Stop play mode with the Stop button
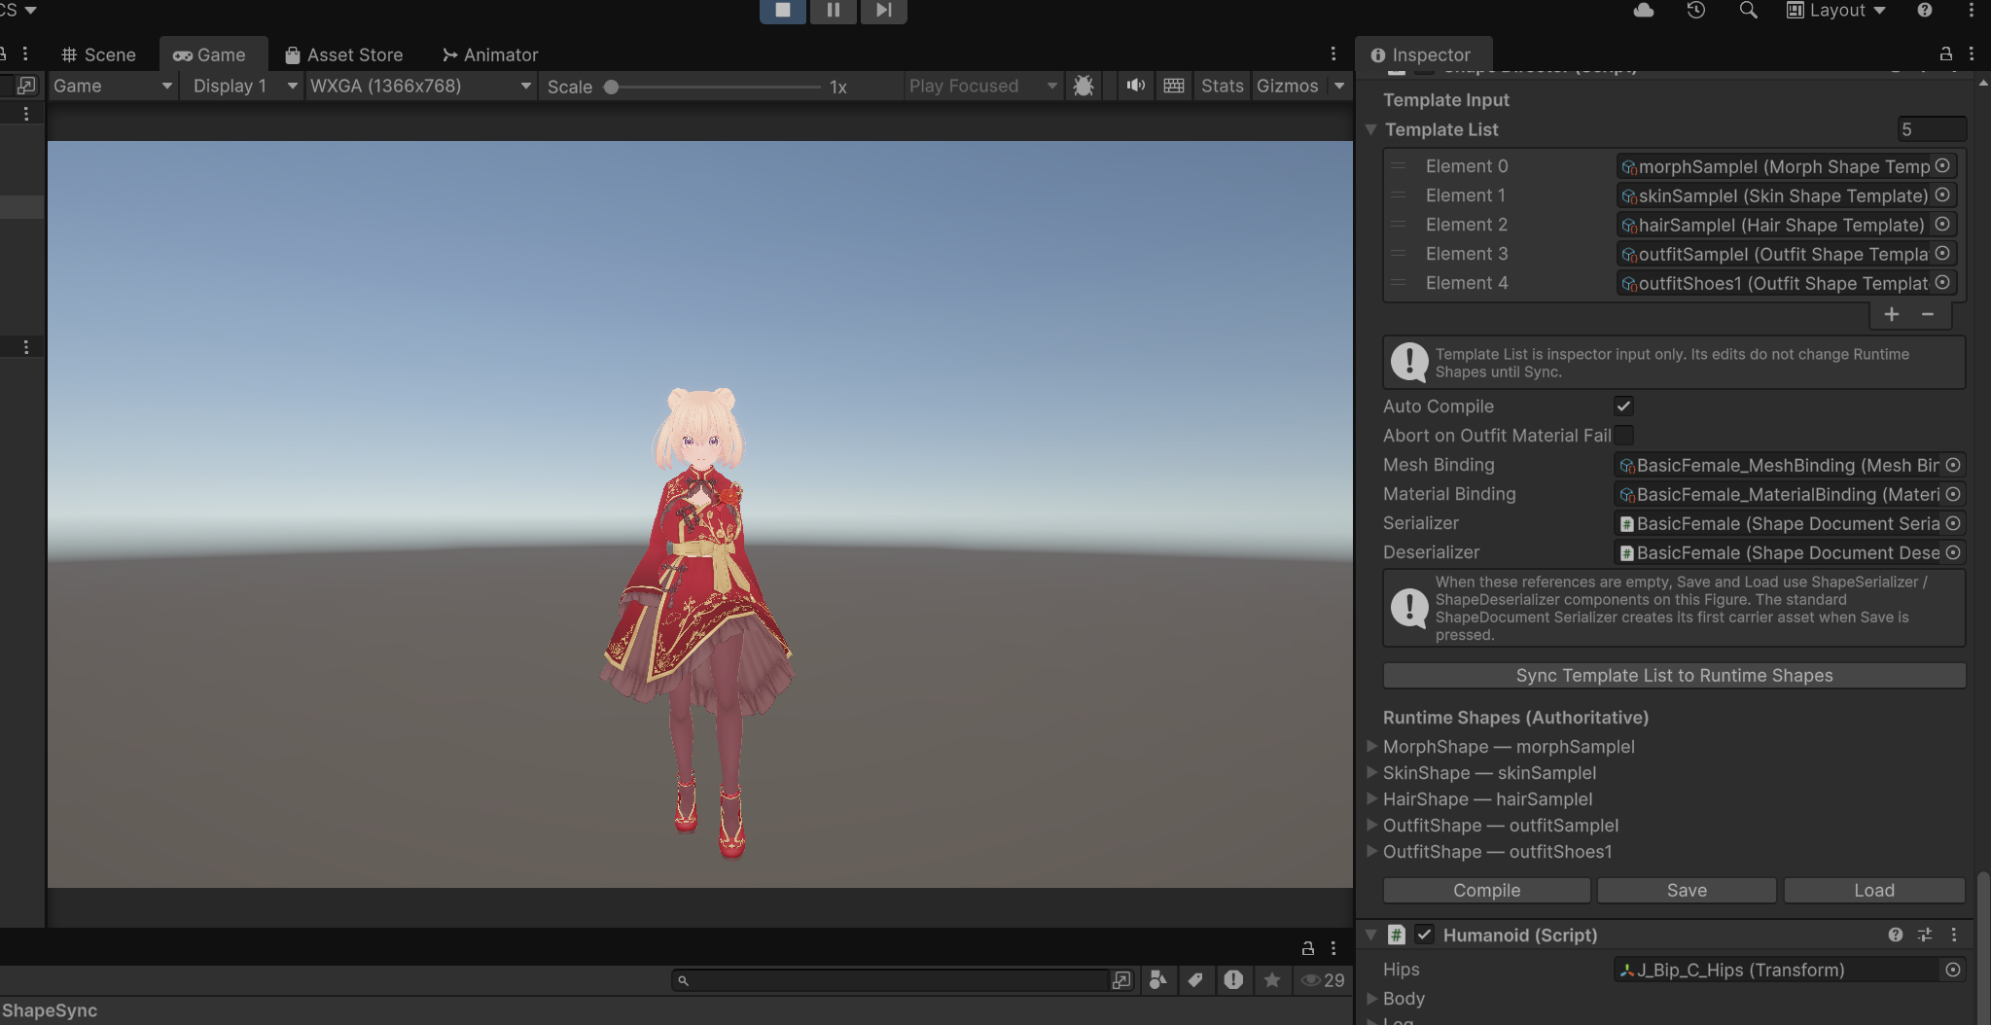The height and width of the screenshot is (1025, 1991). pyautogui.click(x=783, y=10)
